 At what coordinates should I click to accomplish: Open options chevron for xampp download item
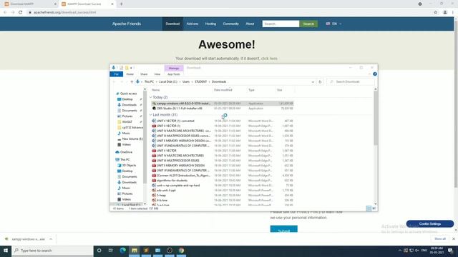[x=51, y=239]
